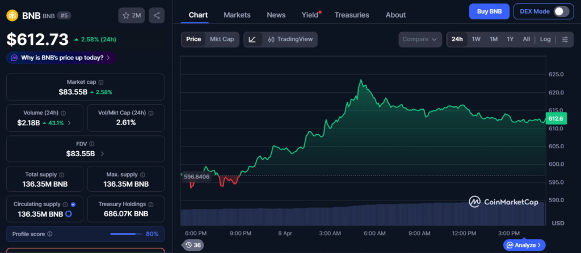
Task: Open the Treasuries tab
Action: [x=352, y=15]
